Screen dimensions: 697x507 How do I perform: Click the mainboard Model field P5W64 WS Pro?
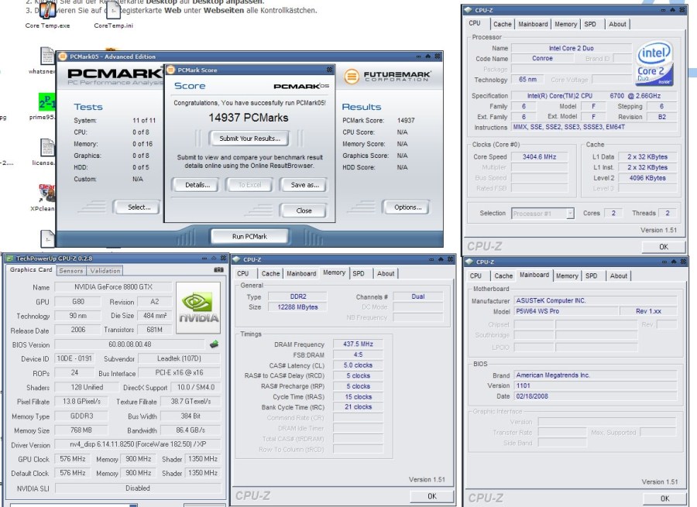(565, 311)
